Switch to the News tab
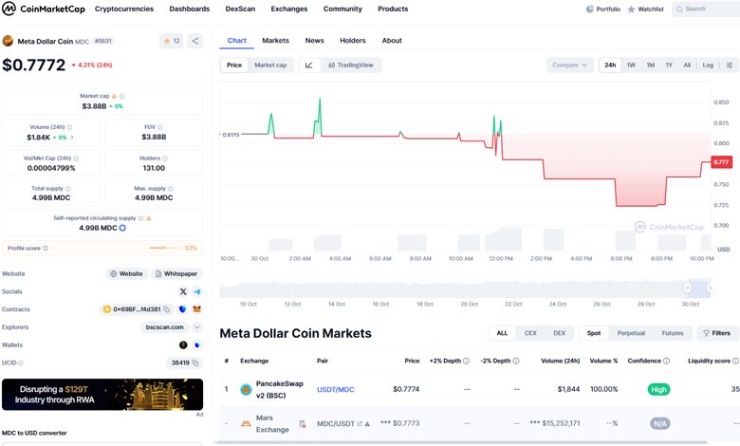Screen dimensions: 740x446 pos(314,41)
